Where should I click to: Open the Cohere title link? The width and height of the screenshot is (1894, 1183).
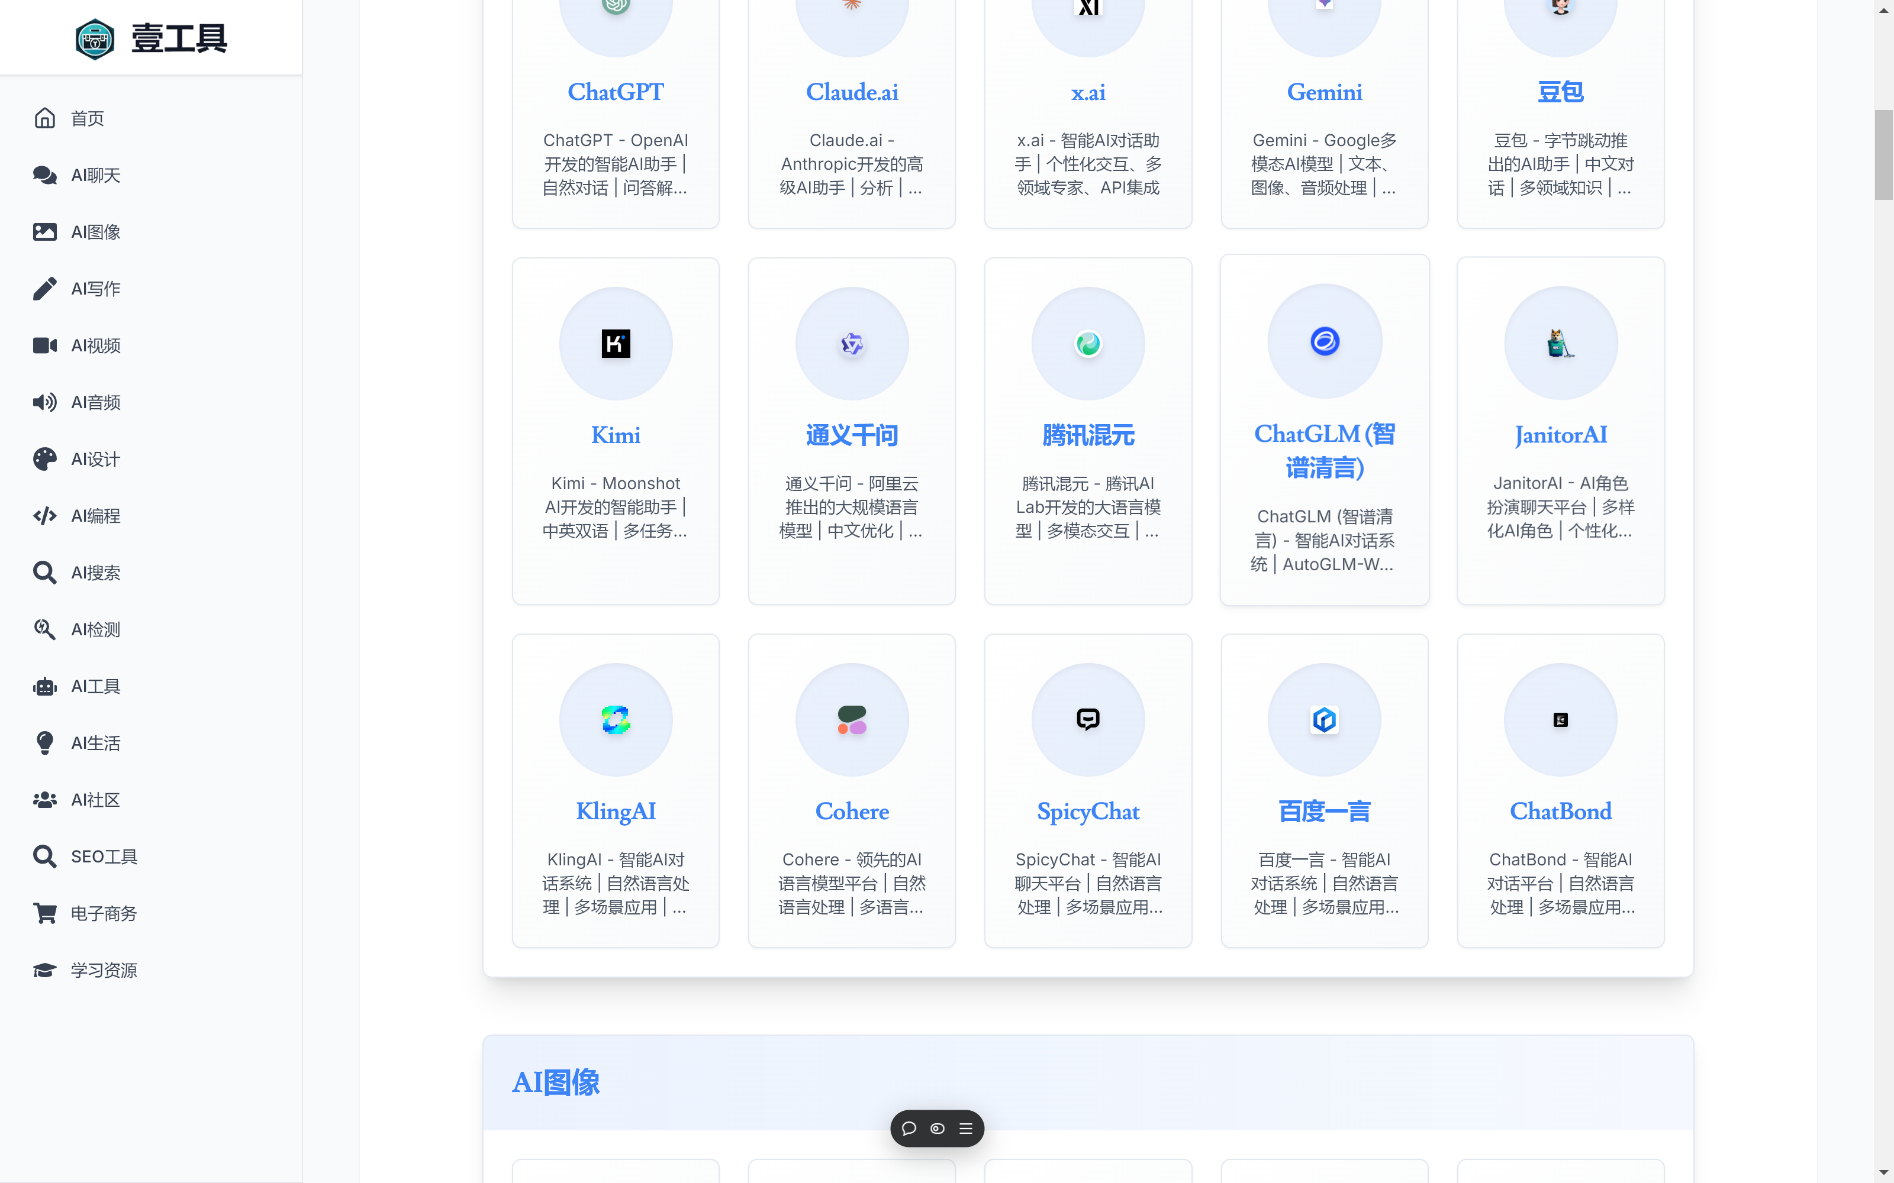pos(852,812)
